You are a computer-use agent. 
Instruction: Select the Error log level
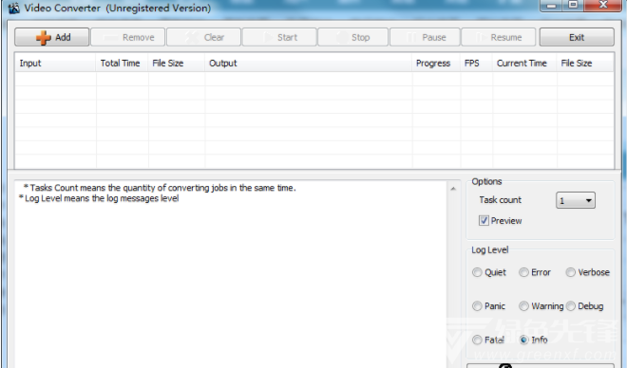pos(523,272)
